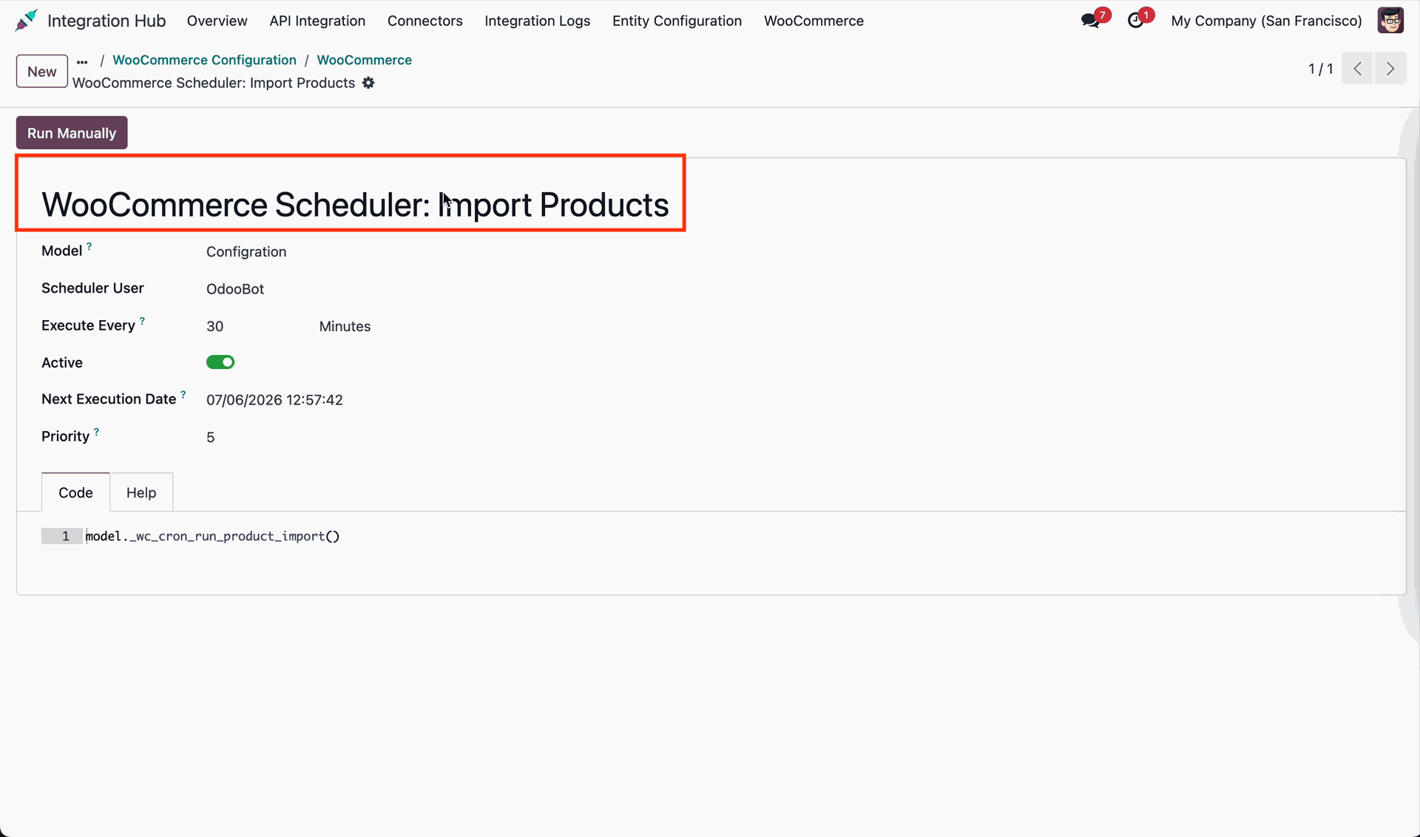
Task: Follow the WooCommerce breadcrumb link
Action: 364,60
